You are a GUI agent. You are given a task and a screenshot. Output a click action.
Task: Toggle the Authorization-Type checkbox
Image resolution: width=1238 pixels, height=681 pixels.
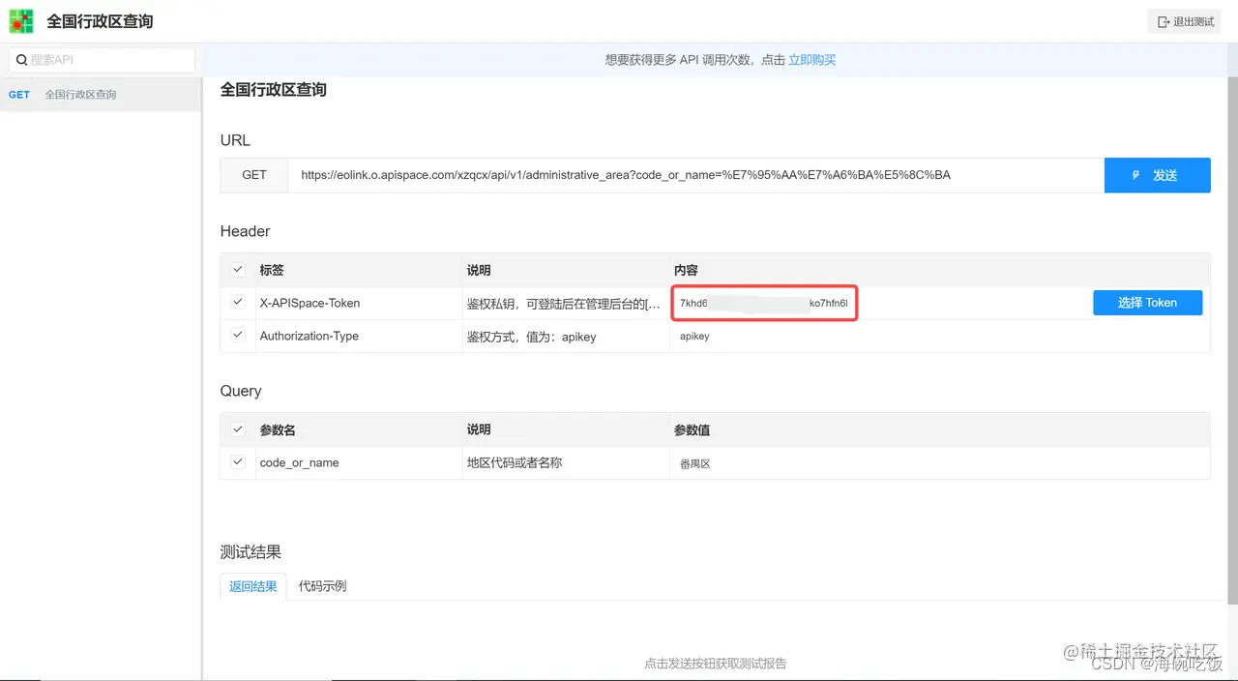(238, 335)
